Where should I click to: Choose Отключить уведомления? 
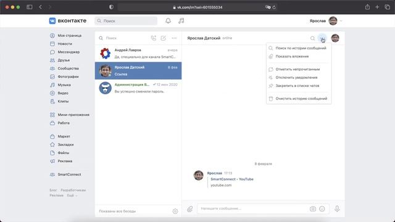pyautogui.click(x=299, y=78)
